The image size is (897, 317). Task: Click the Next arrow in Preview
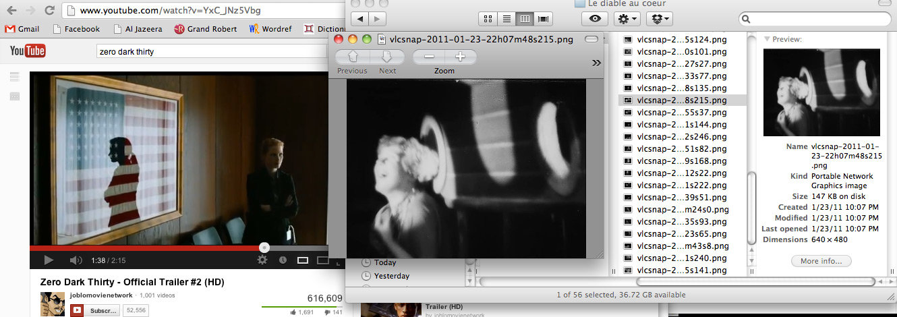(x=387, y=57)
